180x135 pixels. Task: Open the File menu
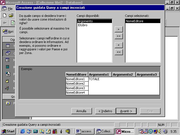(10, 9)
